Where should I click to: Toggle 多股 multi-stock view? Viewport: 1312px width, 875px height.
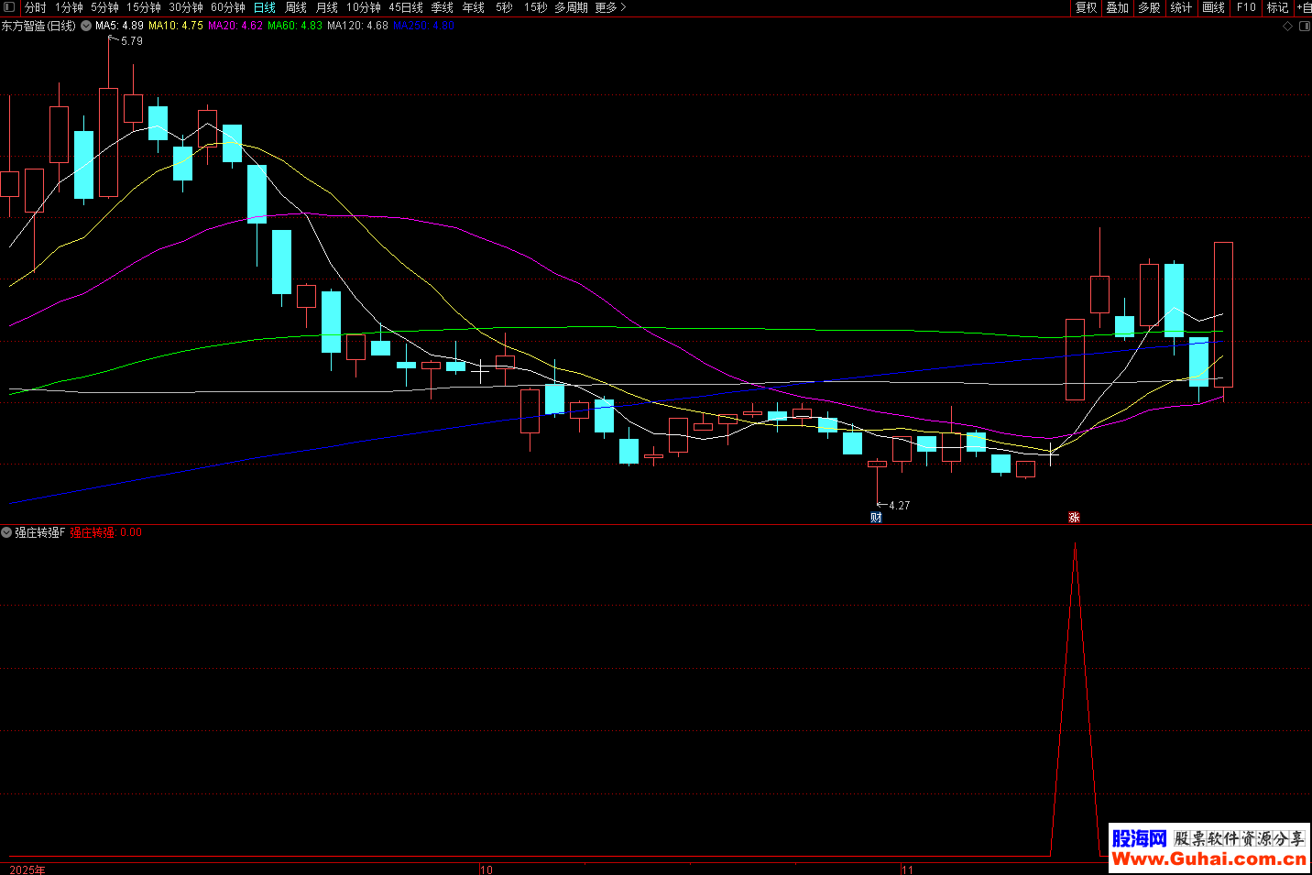pyautogui.click(x=1149, y=7)
